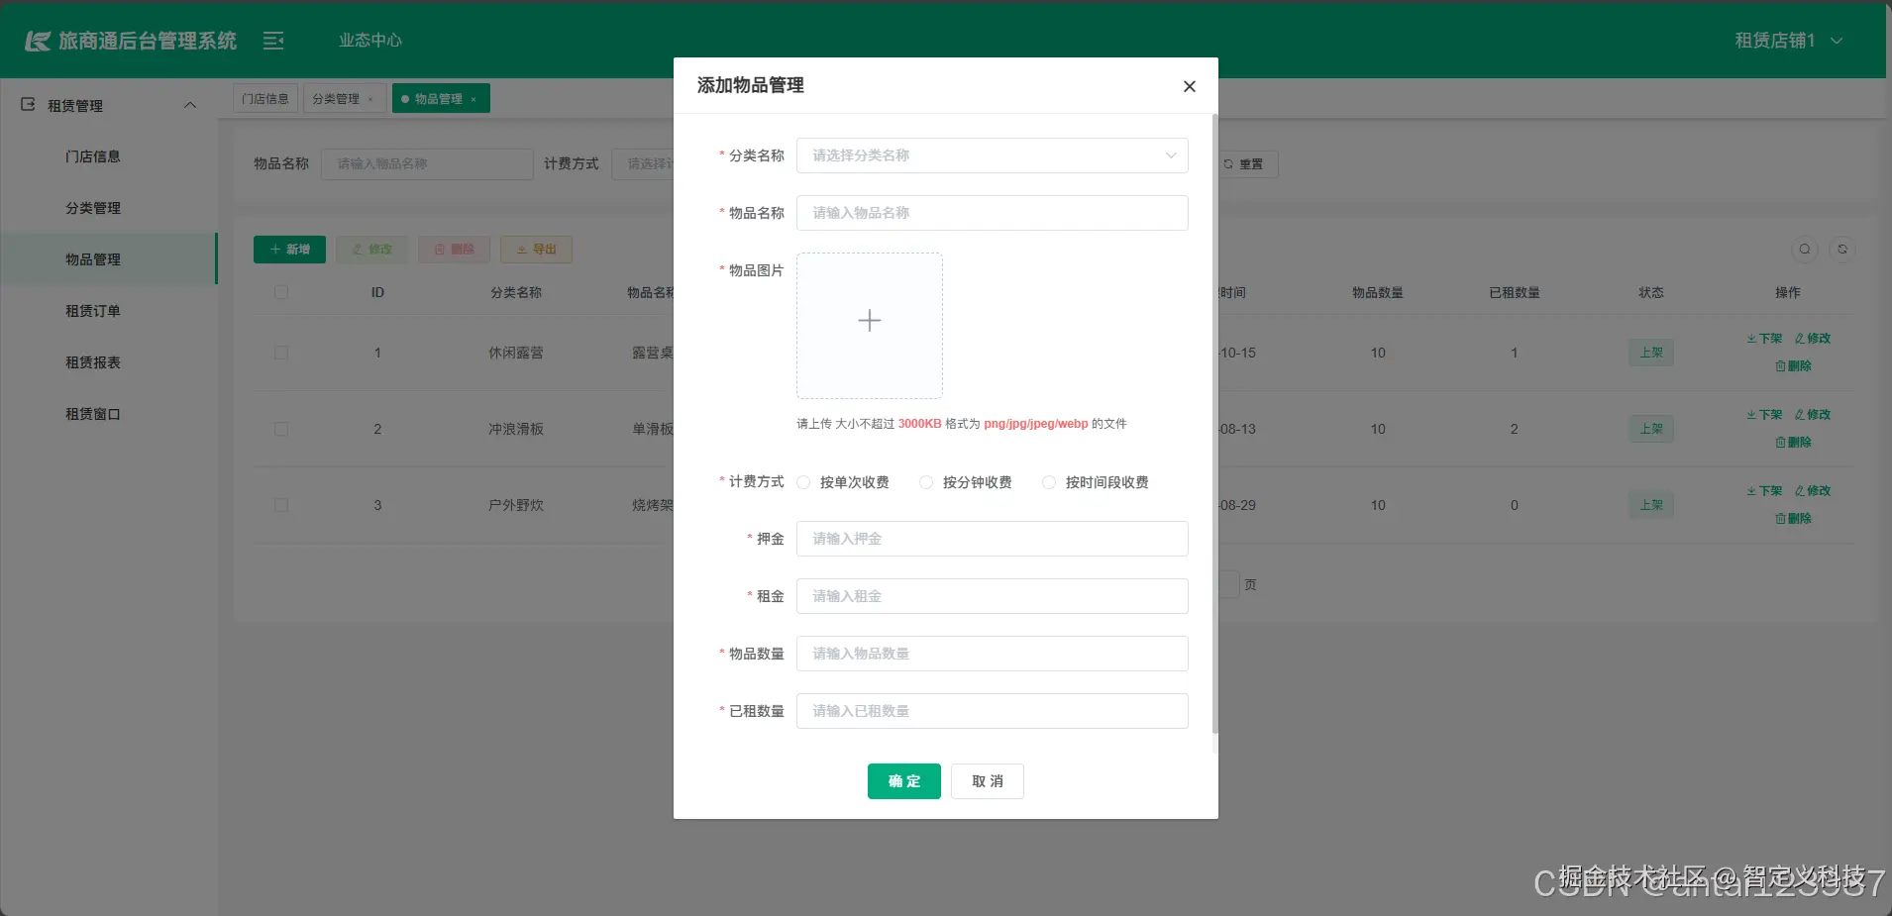Select the 按时间段收费 radio option
The image size is (1892, 916).
click(1049, 482)
